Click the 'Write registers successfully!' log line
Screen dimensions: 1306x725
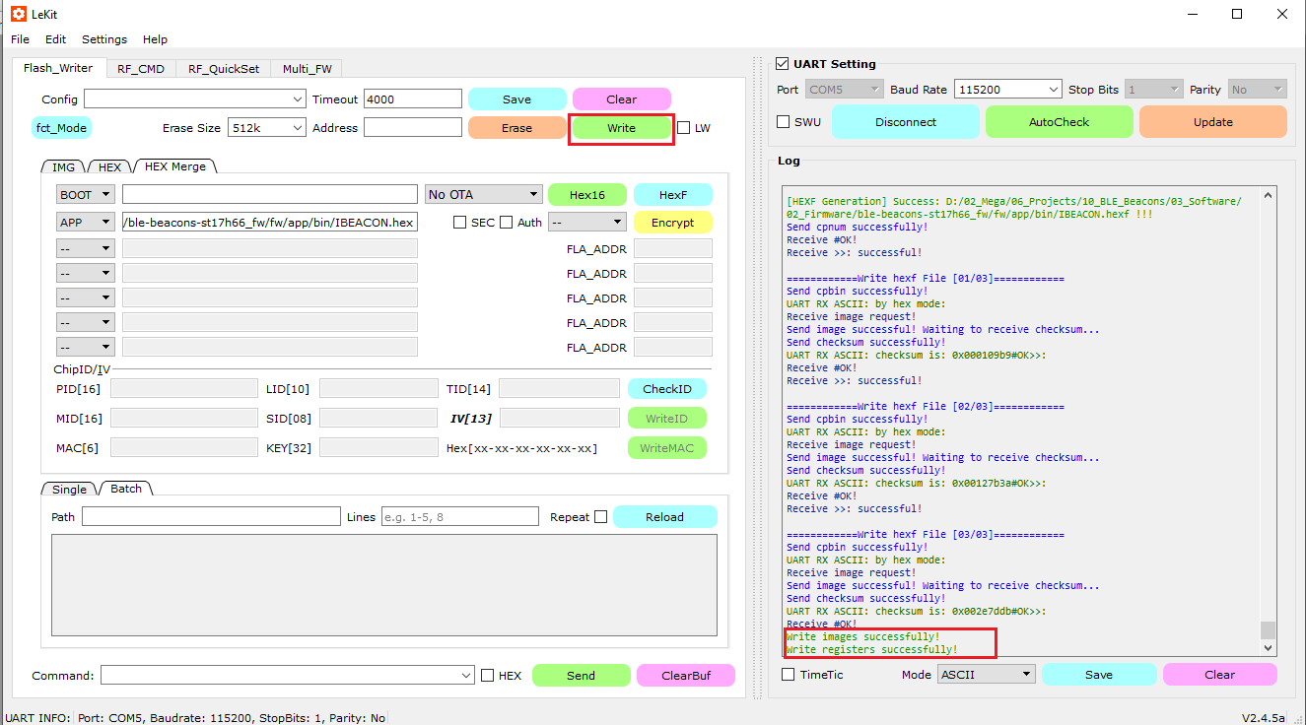(x=871, y=649)
